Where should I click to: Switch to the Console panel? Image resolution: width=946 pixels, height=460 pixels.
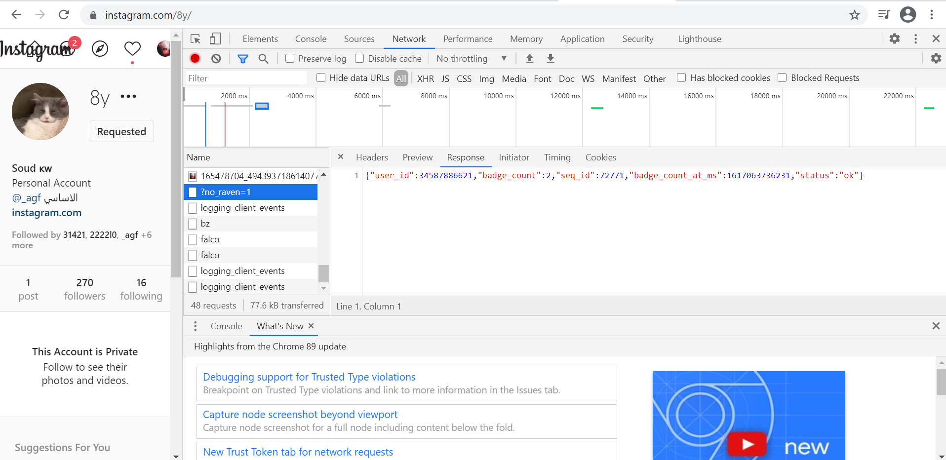(311, 38)
